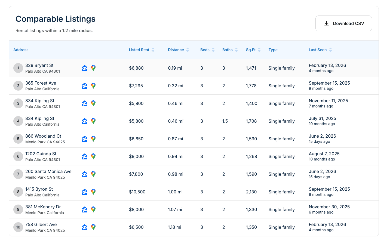This screenshot has width=387, height=244.
Task: Open Zillow icon for 260 Santa Monica Ave
Action: (x=85, y=174)
